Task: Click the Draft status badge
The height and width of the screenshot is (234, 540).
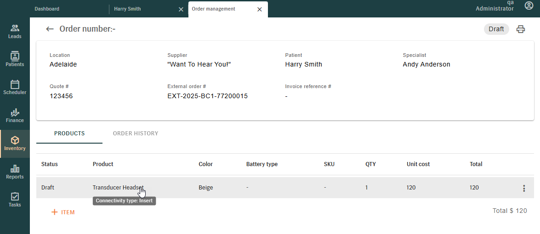Action: point(496,29)
